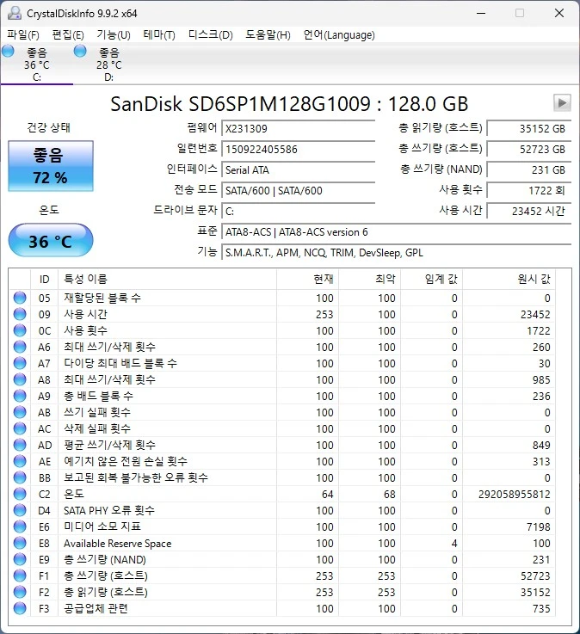Click the status orb for attribute AD
Screen dimensions: 580x634
20,445
